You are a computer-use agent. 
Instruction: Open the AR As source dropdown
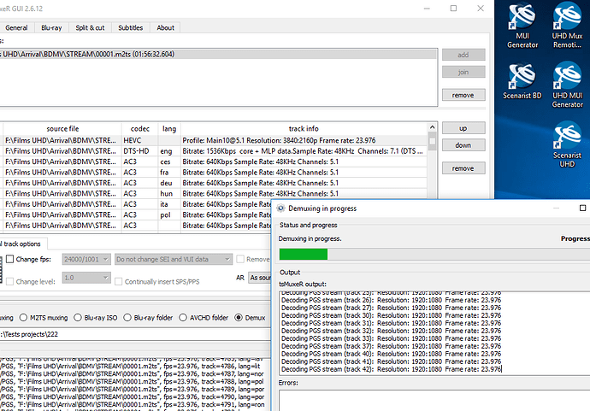[x=260, y=278]
